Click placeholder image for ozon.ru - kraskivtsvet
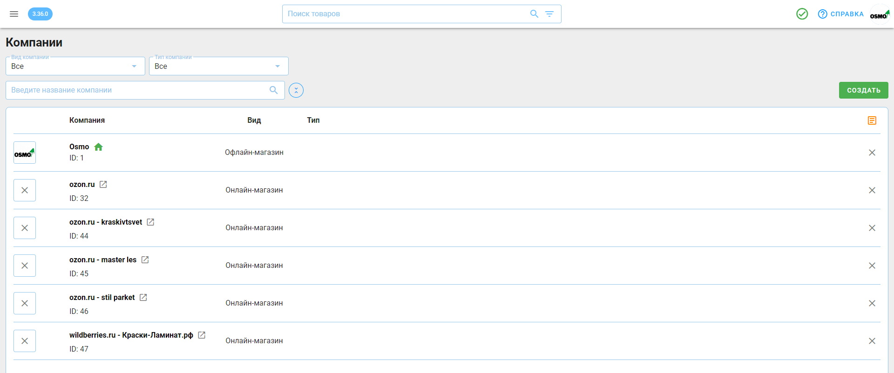 pyautogui.click(x=25, y=228)
